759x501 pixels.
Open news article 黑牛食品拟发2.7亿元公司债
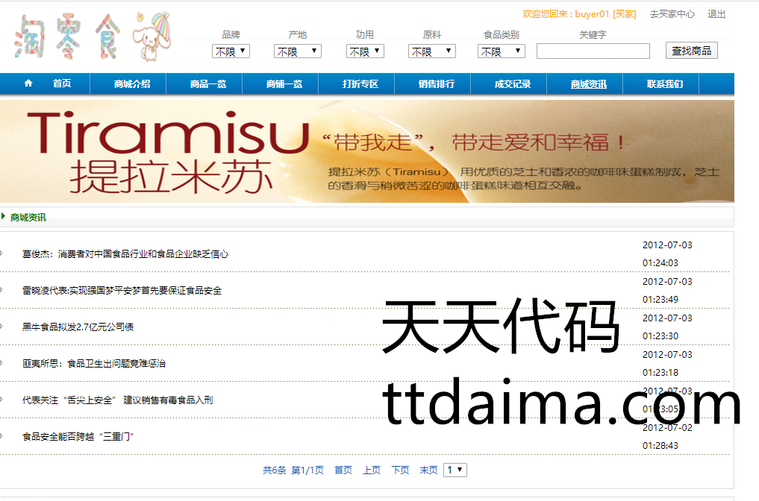coord(78,327)
